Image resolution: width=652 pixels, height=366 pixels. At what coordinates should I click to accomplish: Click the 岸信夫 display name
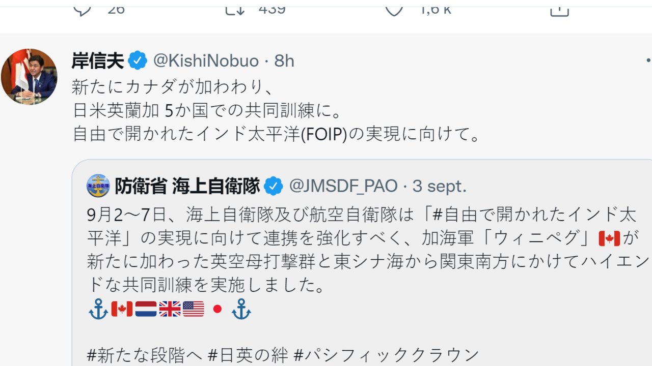(98, 61)
